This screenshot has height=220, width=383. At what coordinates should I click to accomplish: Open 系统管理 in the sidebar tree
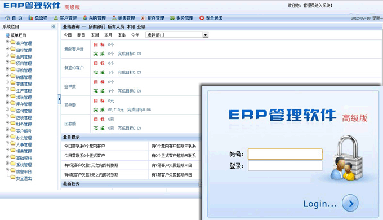(x=24, y=165)
